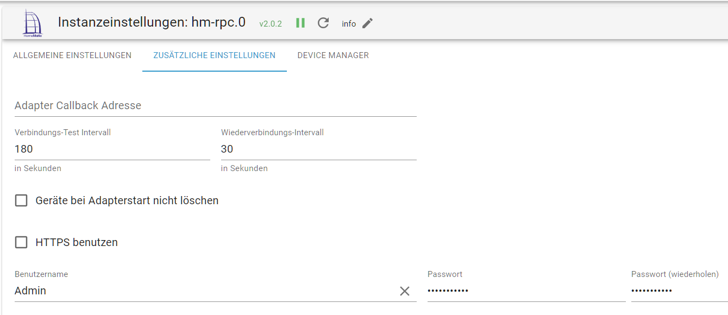Reload the hm-rpc.0 instance
This screenshot has width=728, height=315.
(x=323, y=23)
